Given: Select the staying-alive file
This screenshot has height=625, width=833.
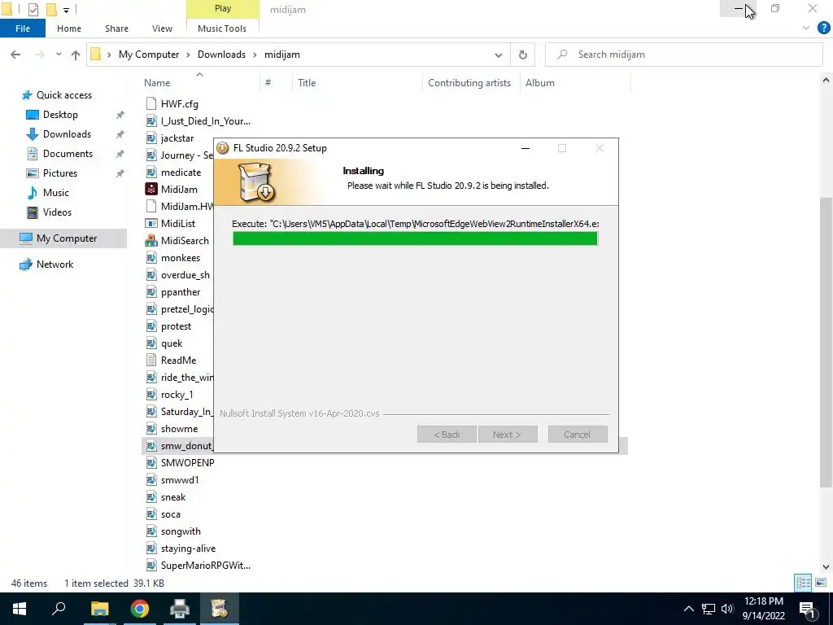Looking at the screenshot, I should (x=188, y=549).
